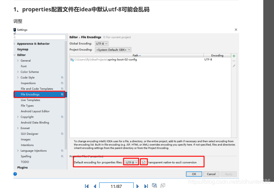Select Font settings item
Image resolution: width=274 pixels, height=188 pixels.
(23, 66)
